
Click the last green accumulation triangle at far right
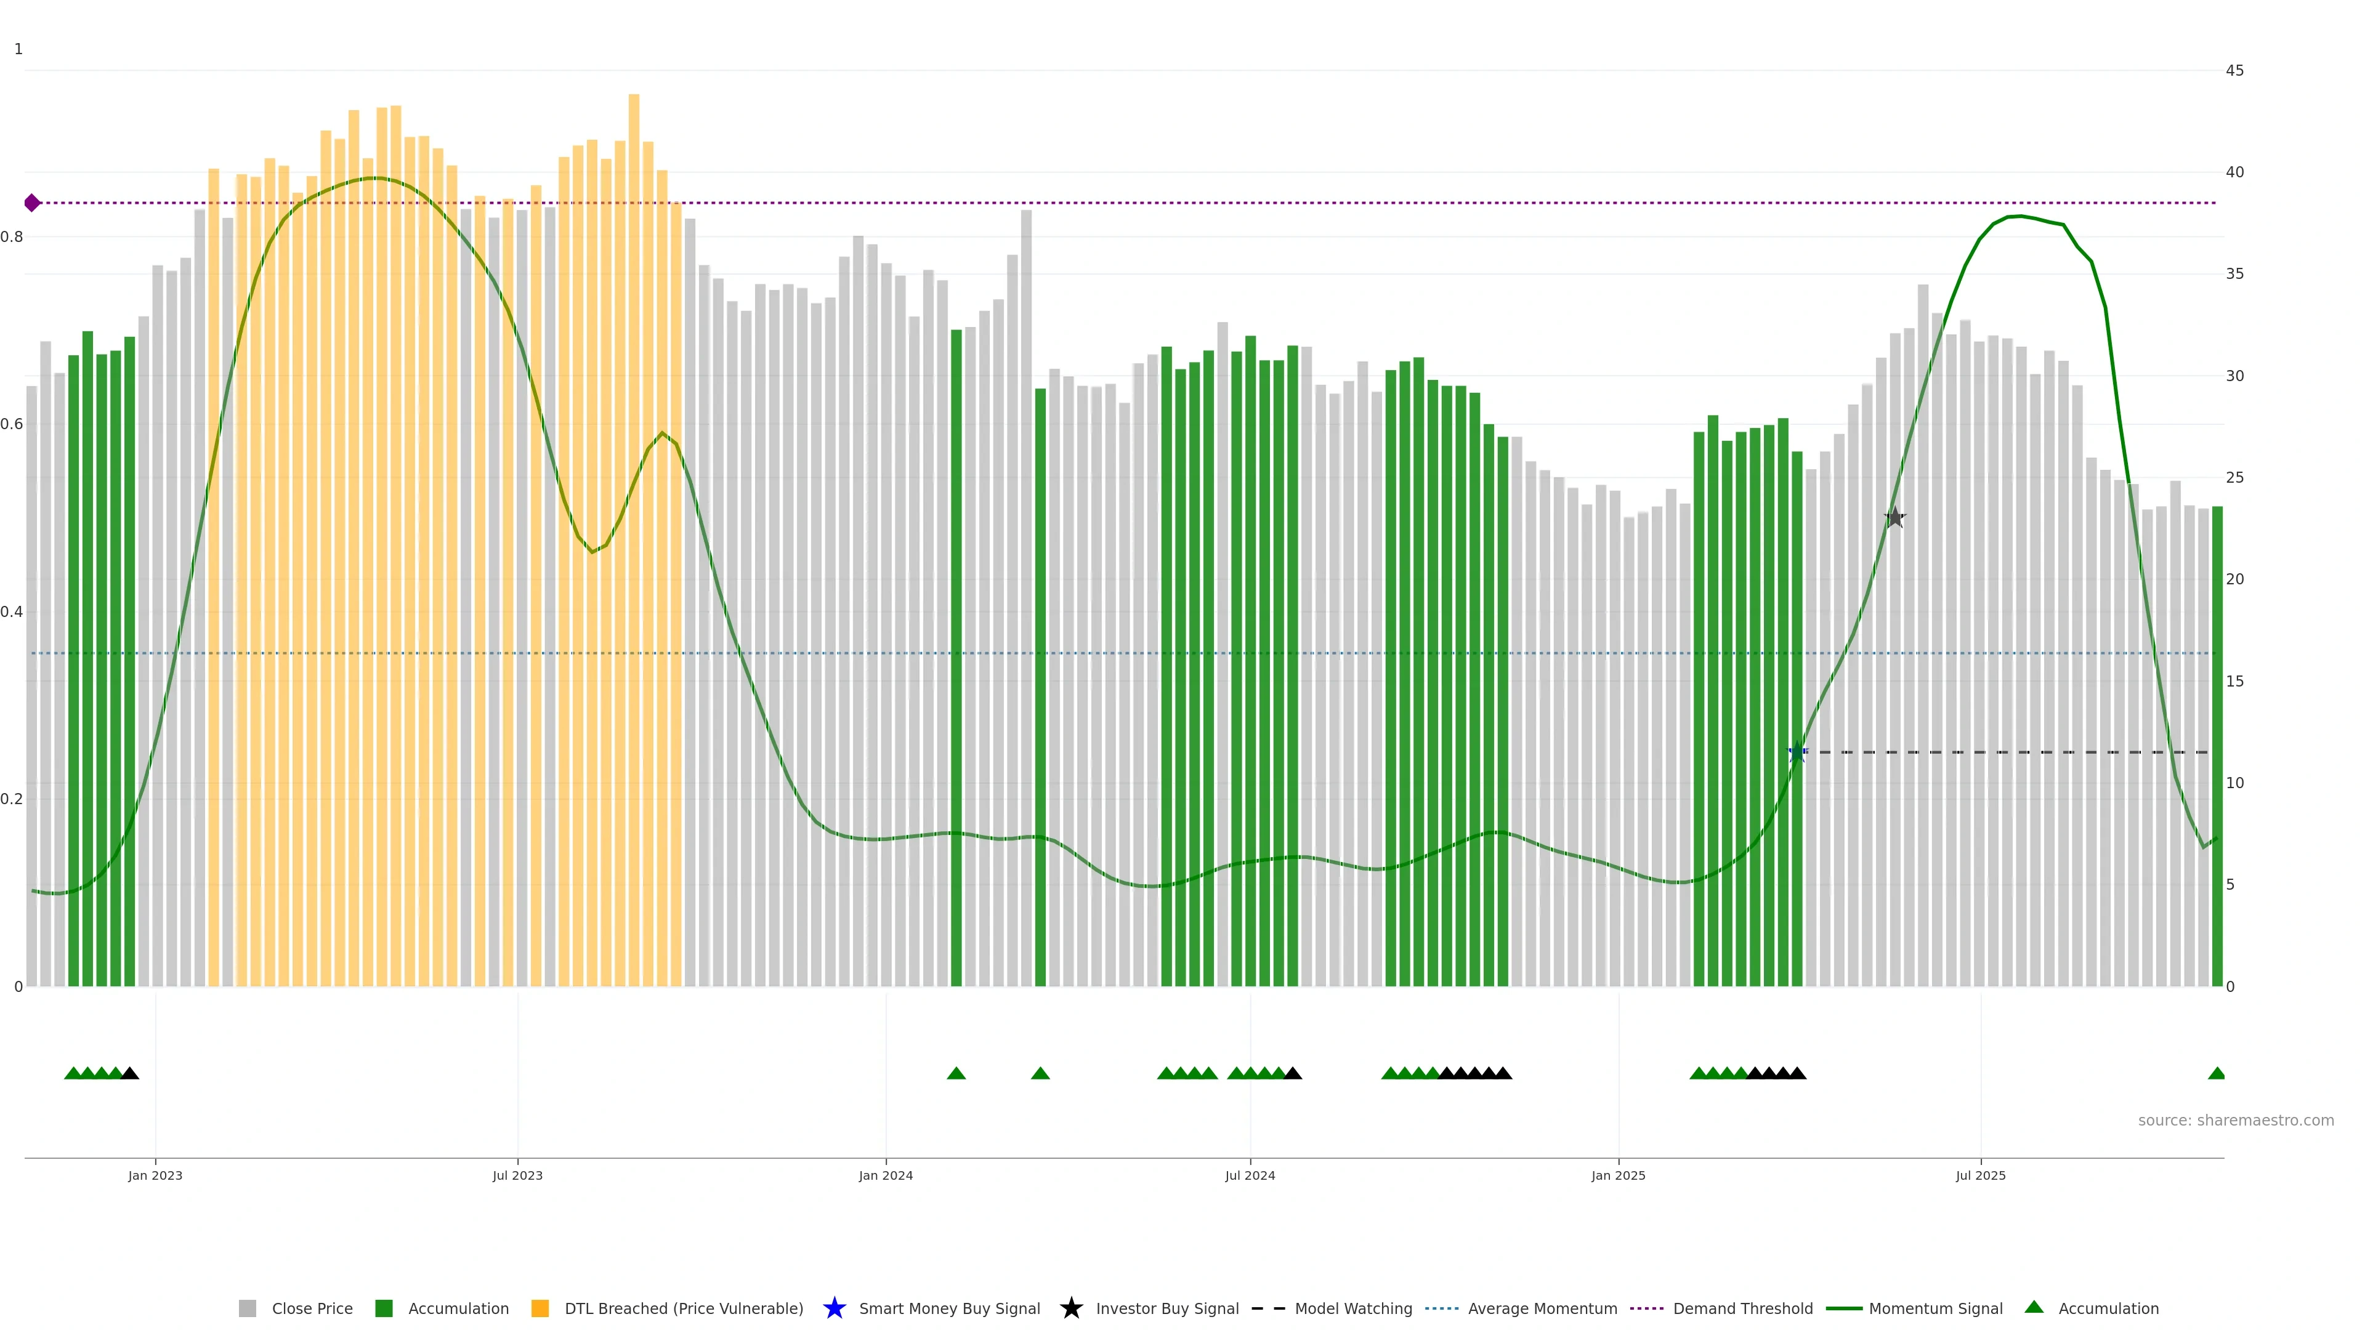click(x=2217, y=1073)
